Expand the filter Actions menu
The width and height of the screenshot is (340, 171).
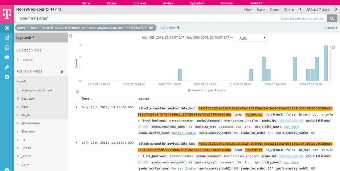point(331,28)
